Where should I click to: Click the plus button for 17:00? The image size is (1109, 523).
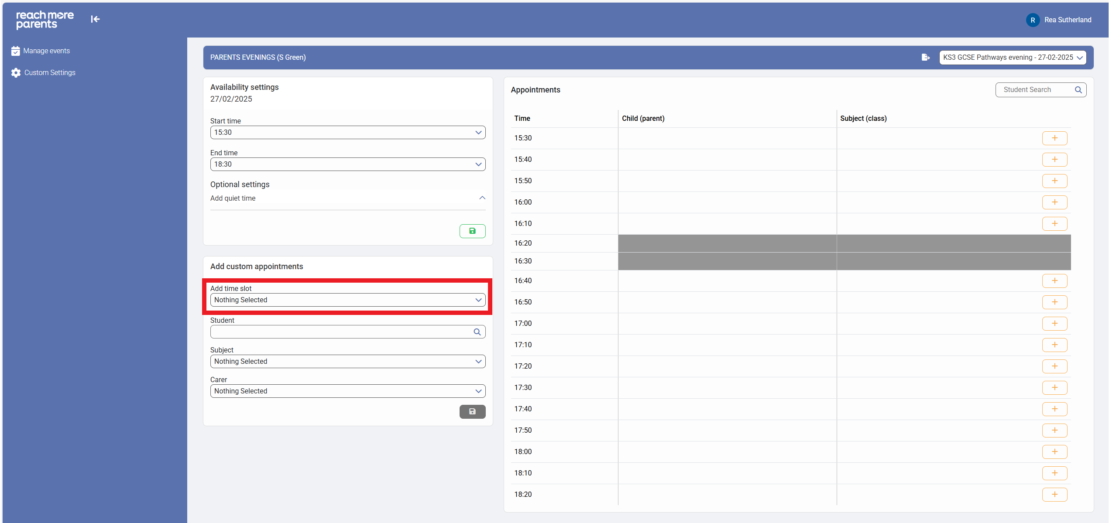click(1054, 324)
